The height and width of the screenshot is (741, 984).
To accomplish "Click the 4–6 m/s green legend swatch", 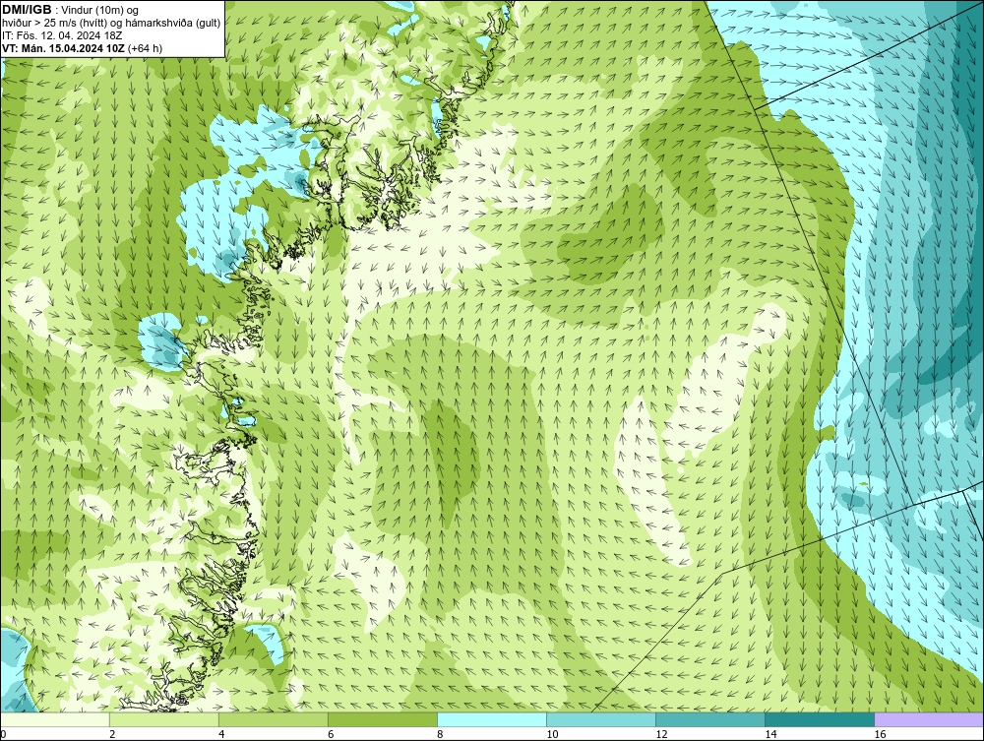I will [274, 719].
